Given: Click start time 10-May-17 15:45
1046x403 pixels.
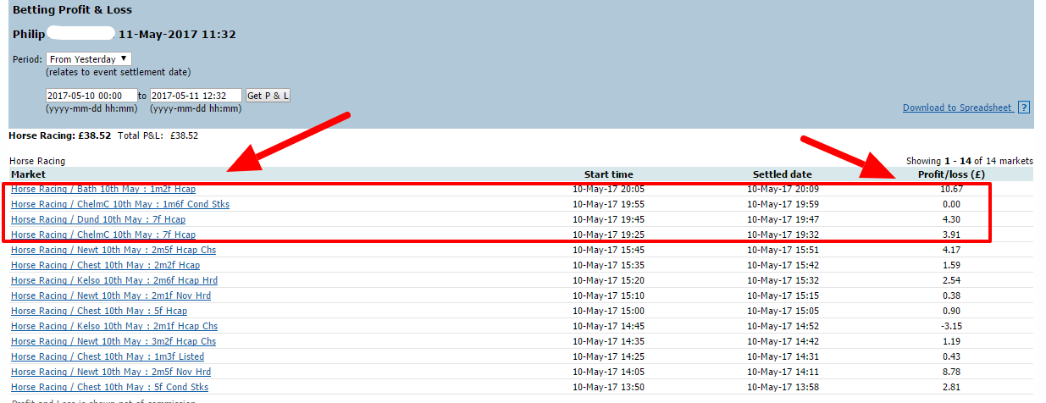Looking at the screenshot, I should click(x=608, y=250).
